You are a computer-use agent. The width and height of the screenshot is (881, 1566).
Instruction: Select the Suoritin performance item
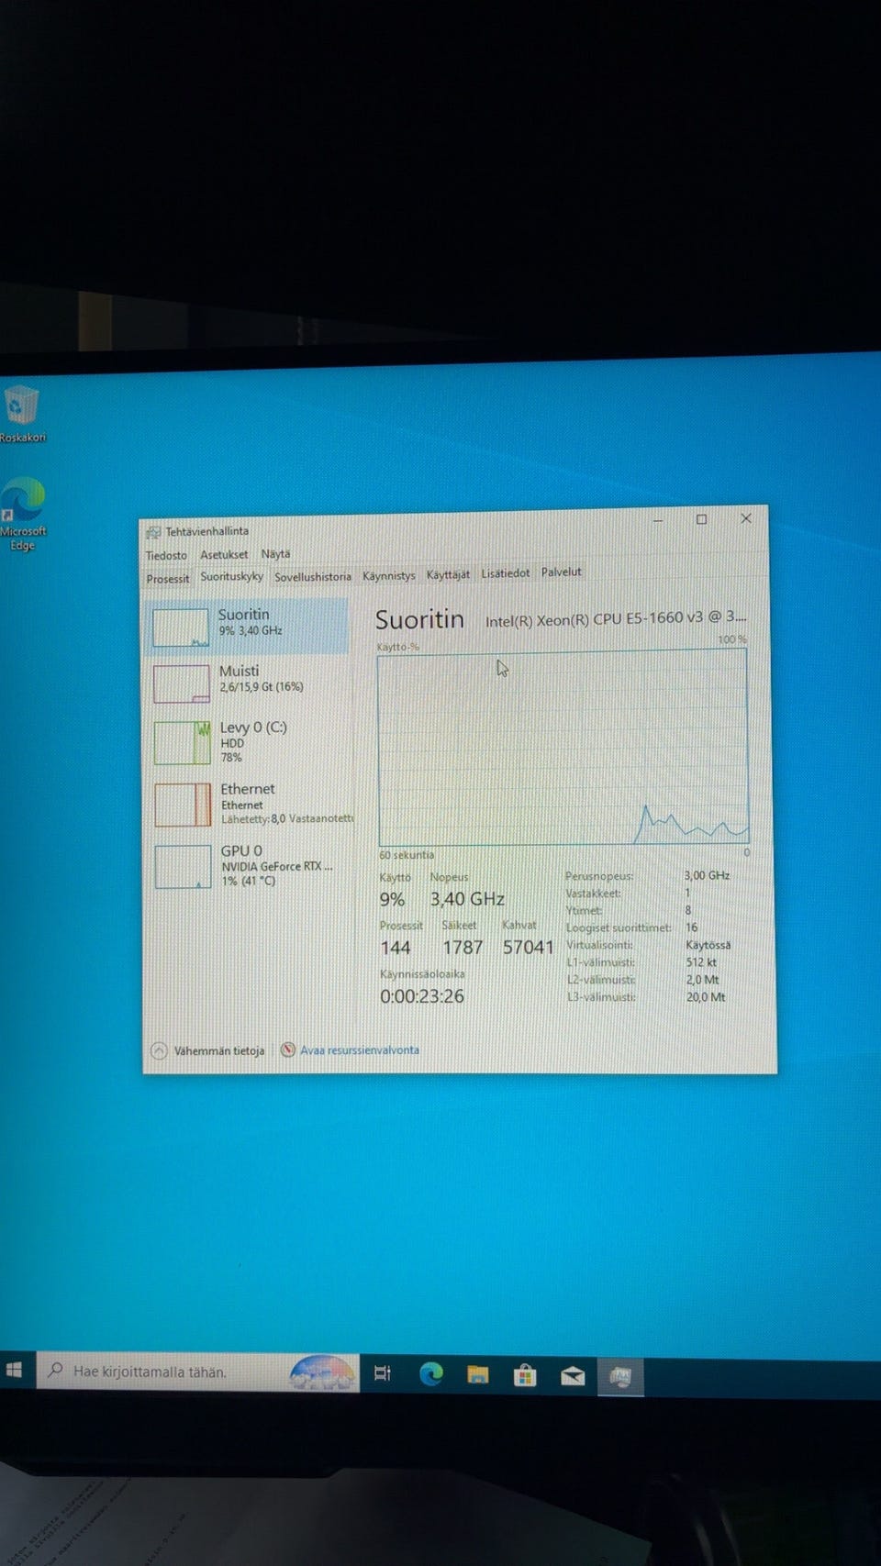point(246,626)
